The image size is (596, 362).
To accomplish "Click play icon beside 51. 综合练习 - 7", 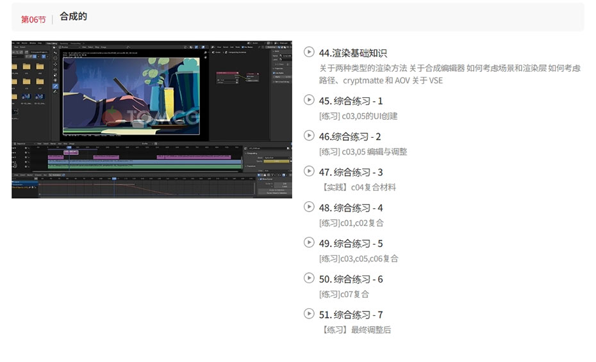I will point(309,313).
